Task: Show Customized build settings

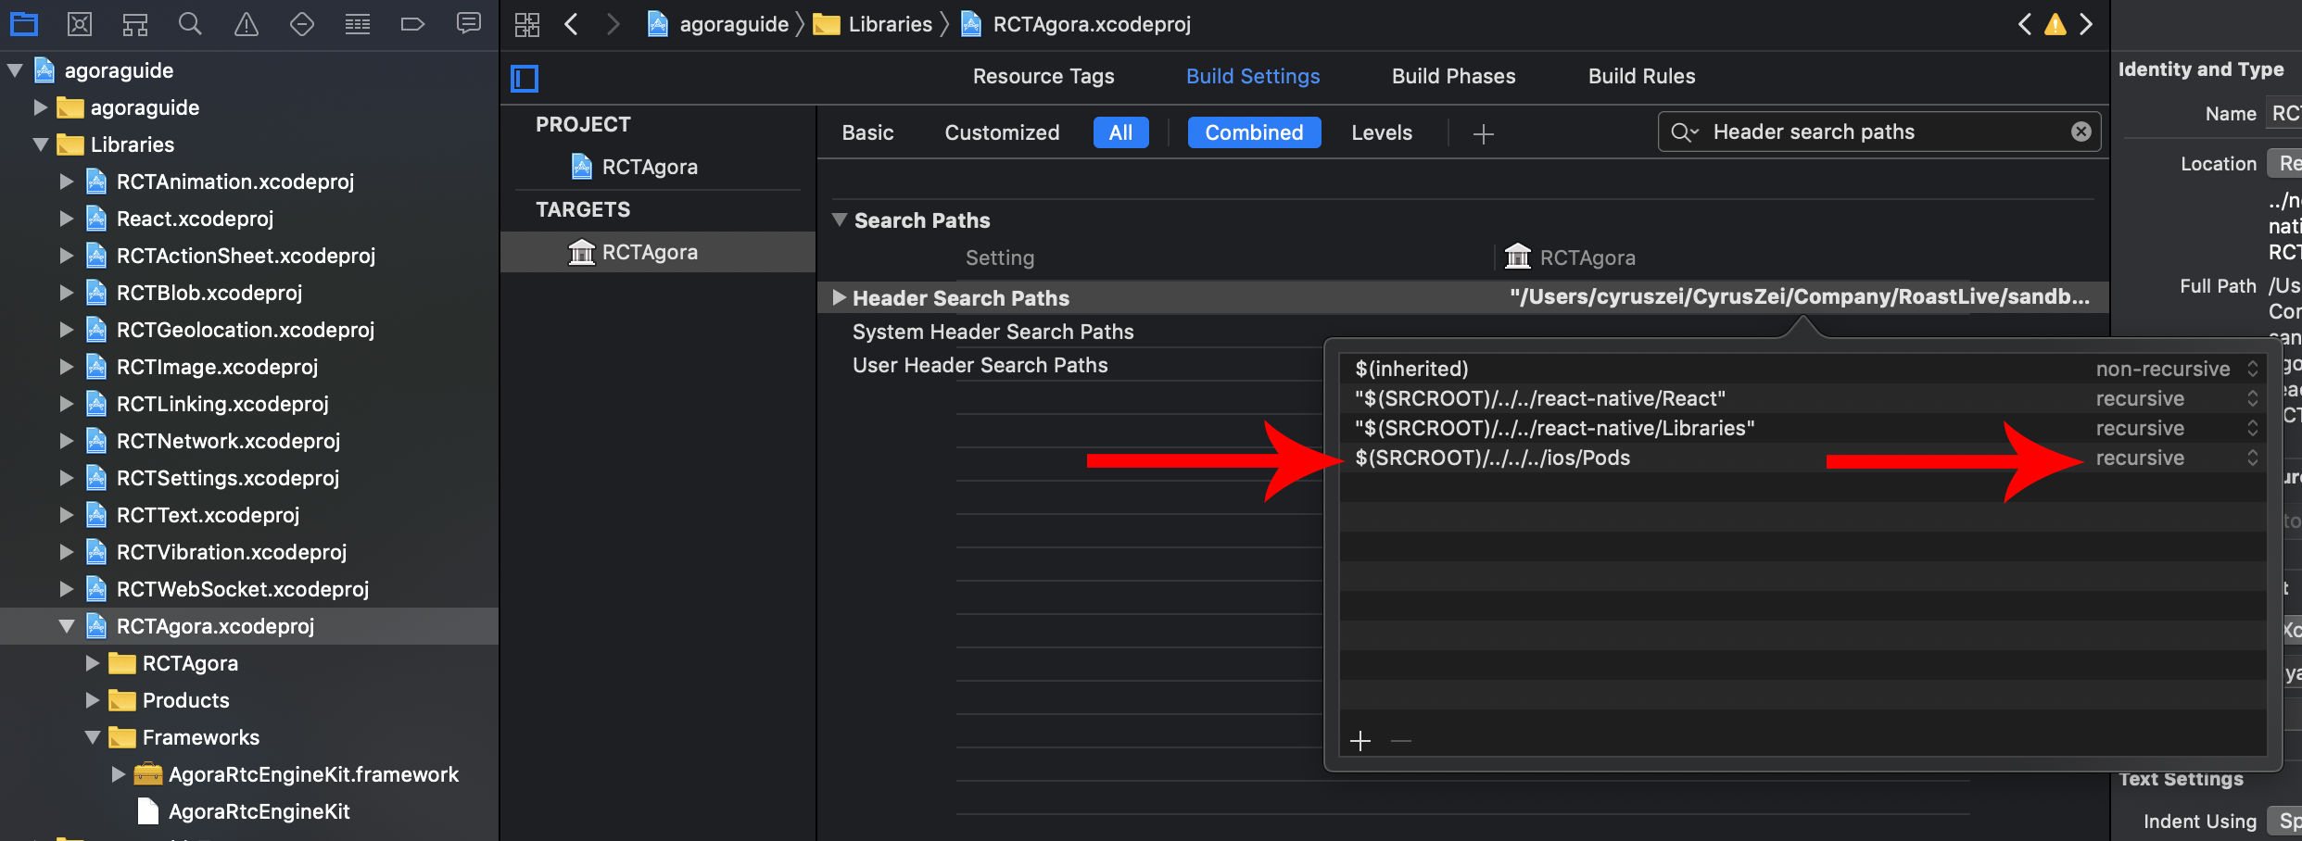Action: 1002,132
